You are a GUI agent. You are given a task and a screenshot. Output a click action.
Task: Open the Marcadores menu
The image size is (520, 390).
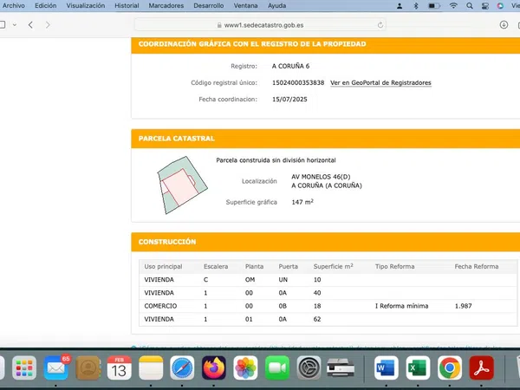(166, 6)
